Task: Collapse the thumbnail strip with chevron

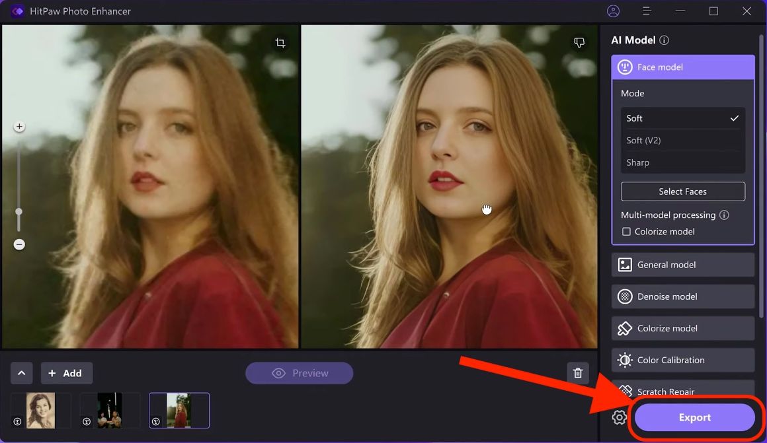Action: (21, 373)
